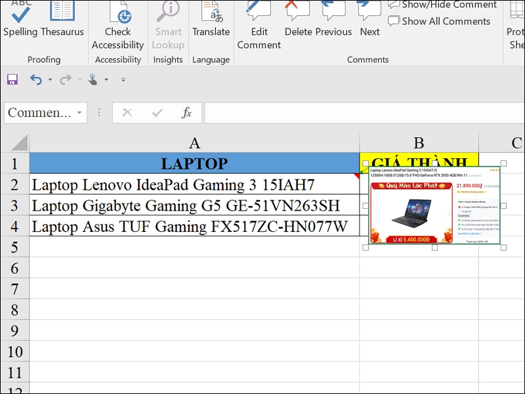
Task: Select row 10 header
Action: [x=14, y=351]
